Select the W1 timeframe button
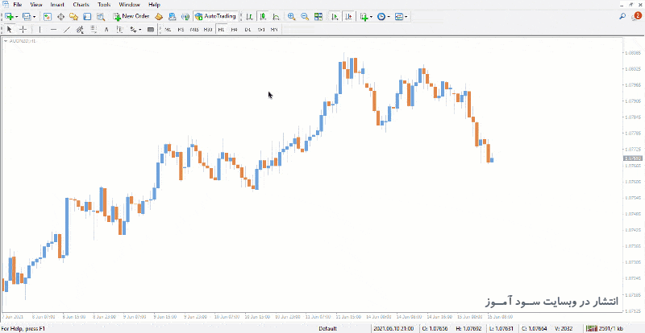 tap(260, 29)
